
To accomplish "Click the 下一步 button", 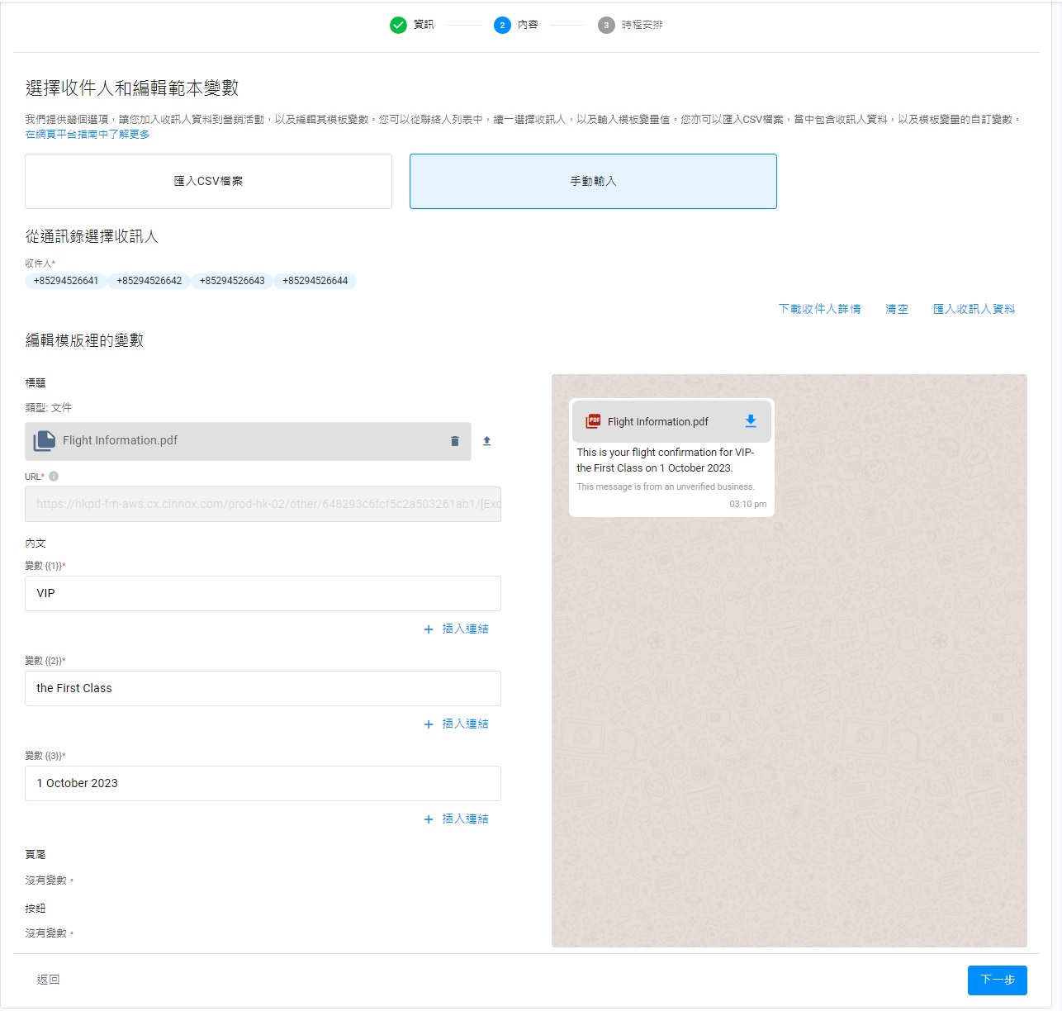I will (x=998, y=980).
